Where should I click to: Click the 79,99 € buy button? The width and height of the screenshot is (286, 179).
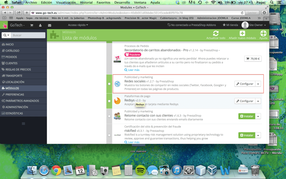coord(253,59)
